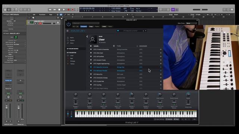Open the Logic Mixer button
Viewport: 239px width, 134px height.
pos(25,10)
